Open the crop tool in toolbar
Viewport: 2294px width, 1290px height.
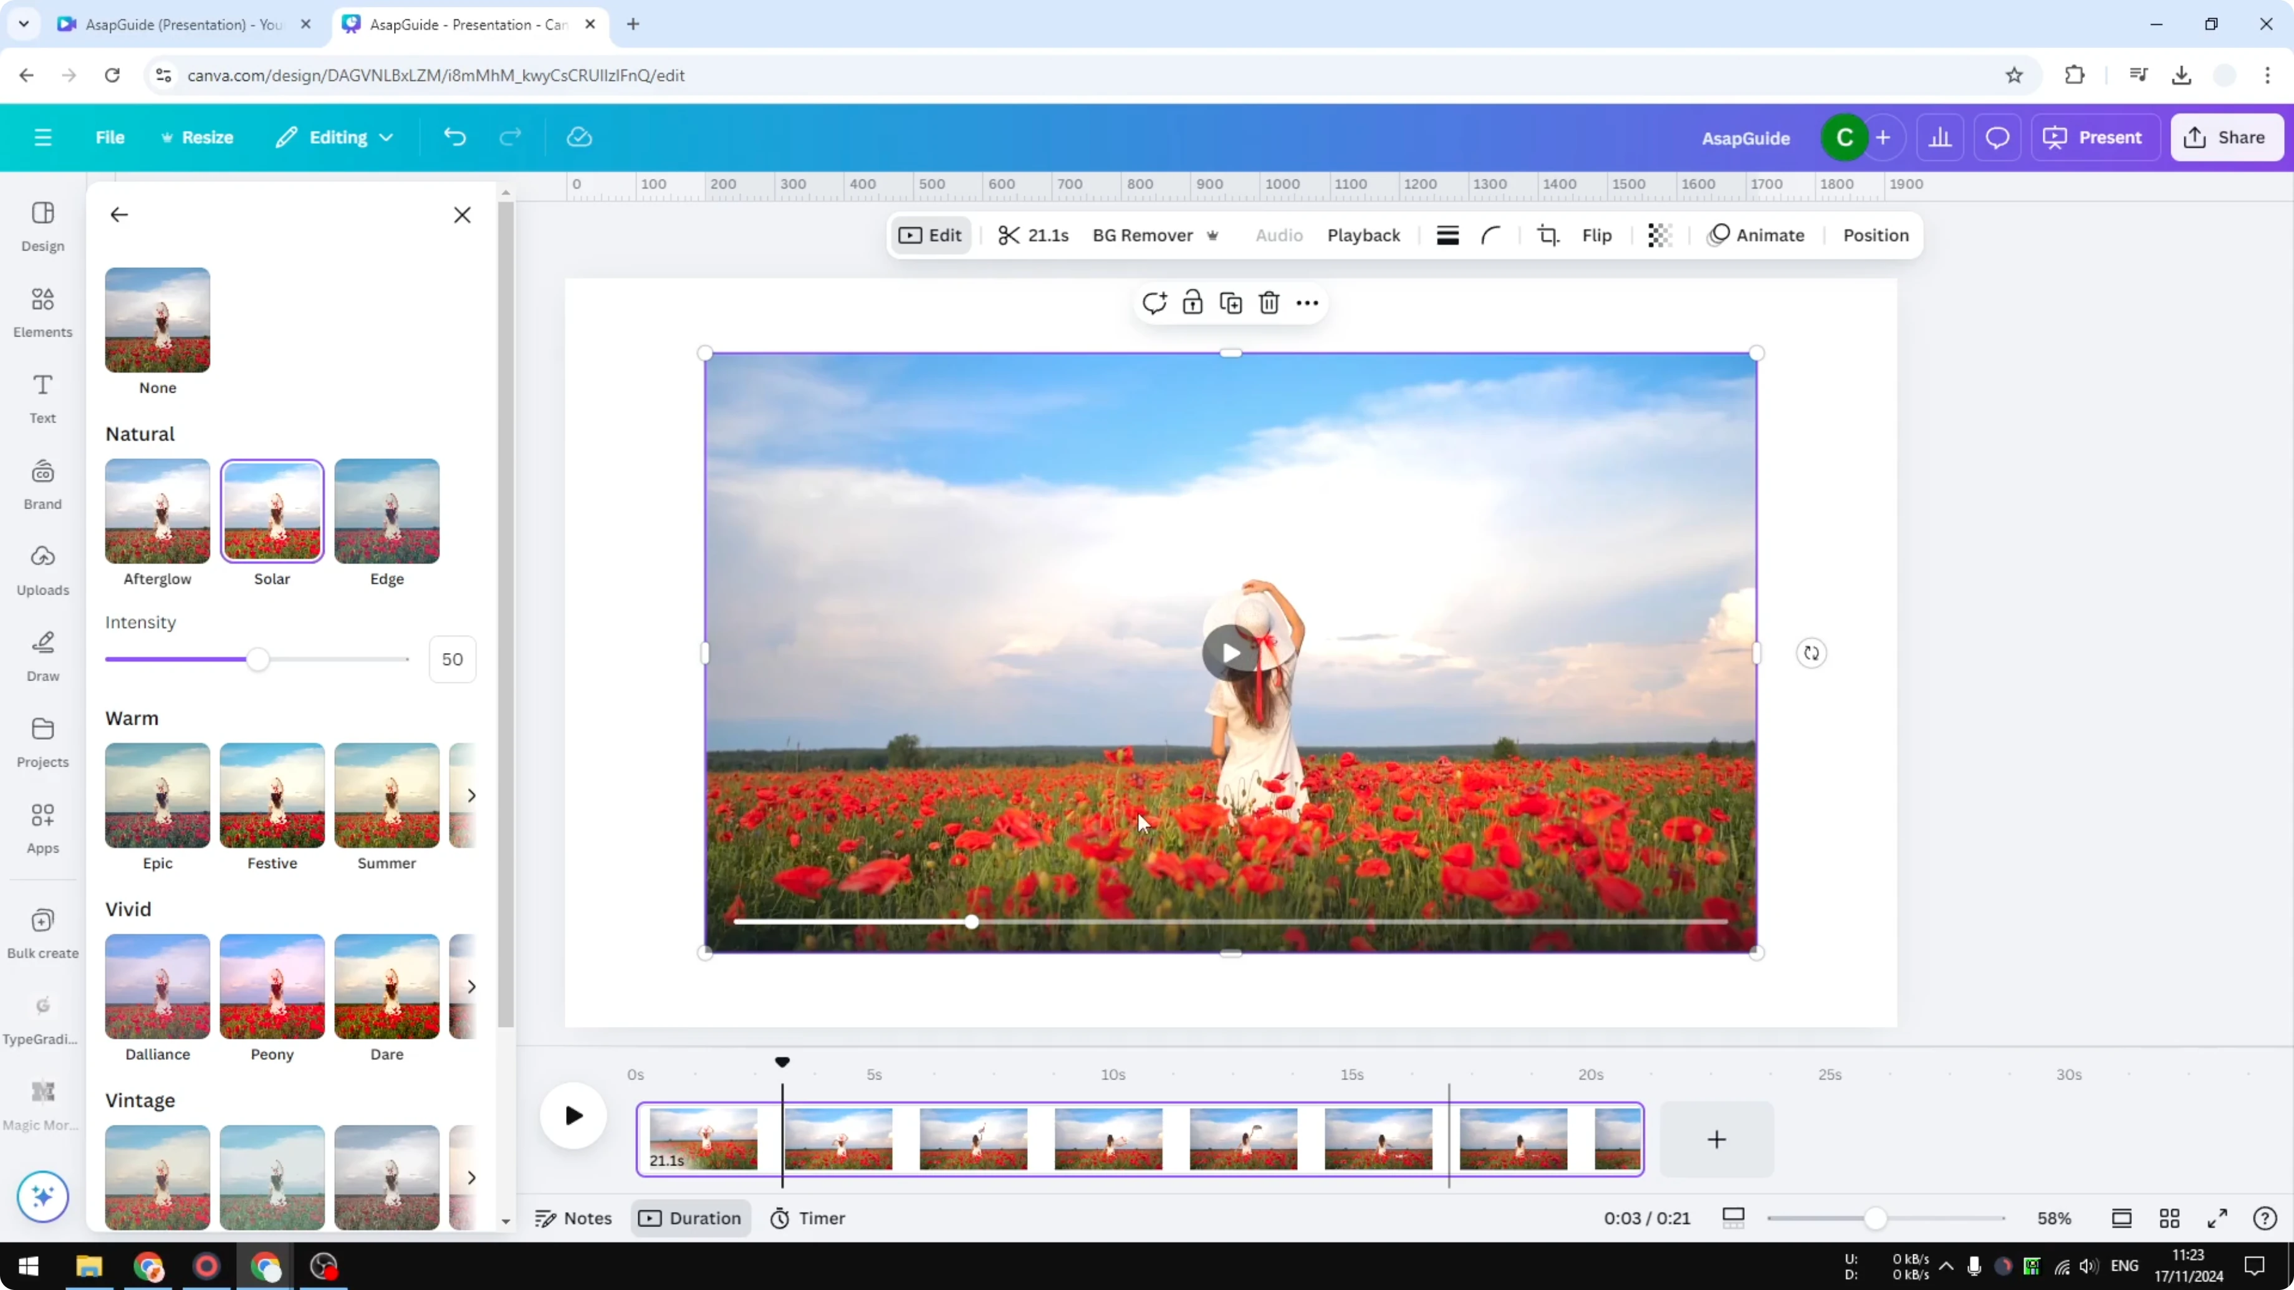tap(1548, 235)
